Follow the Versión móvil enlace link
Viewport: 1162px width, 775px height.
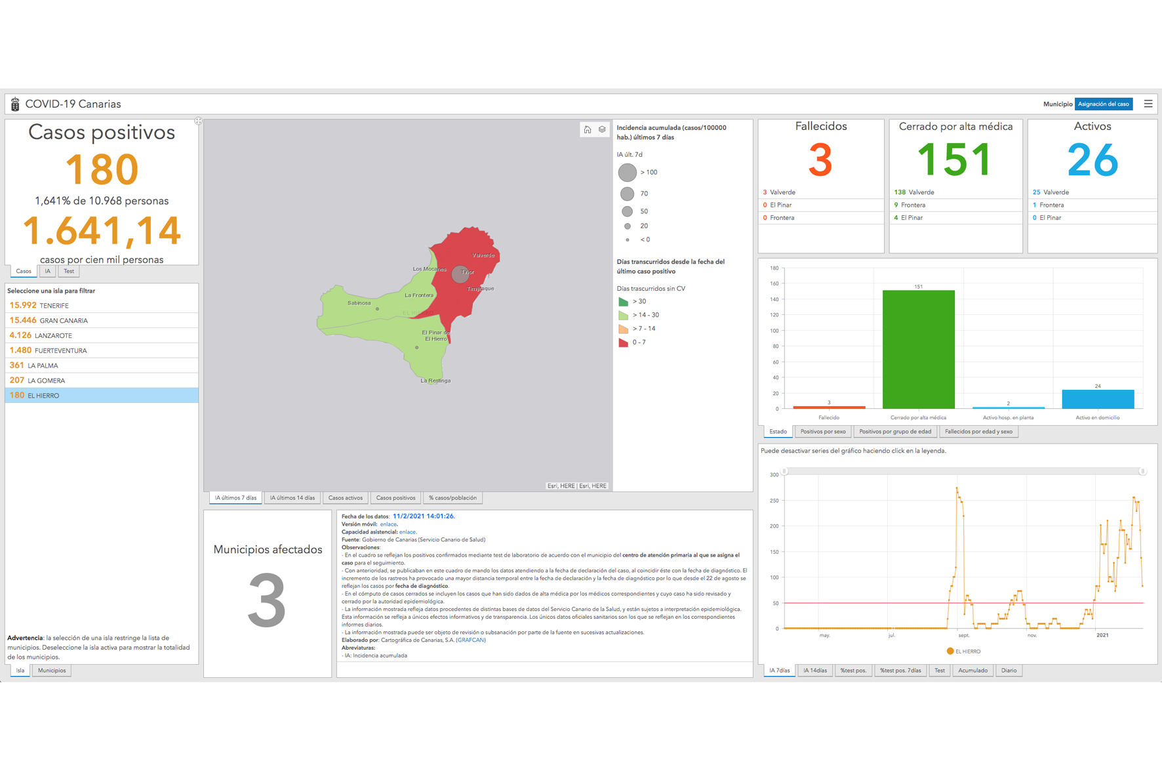(388, 524)
